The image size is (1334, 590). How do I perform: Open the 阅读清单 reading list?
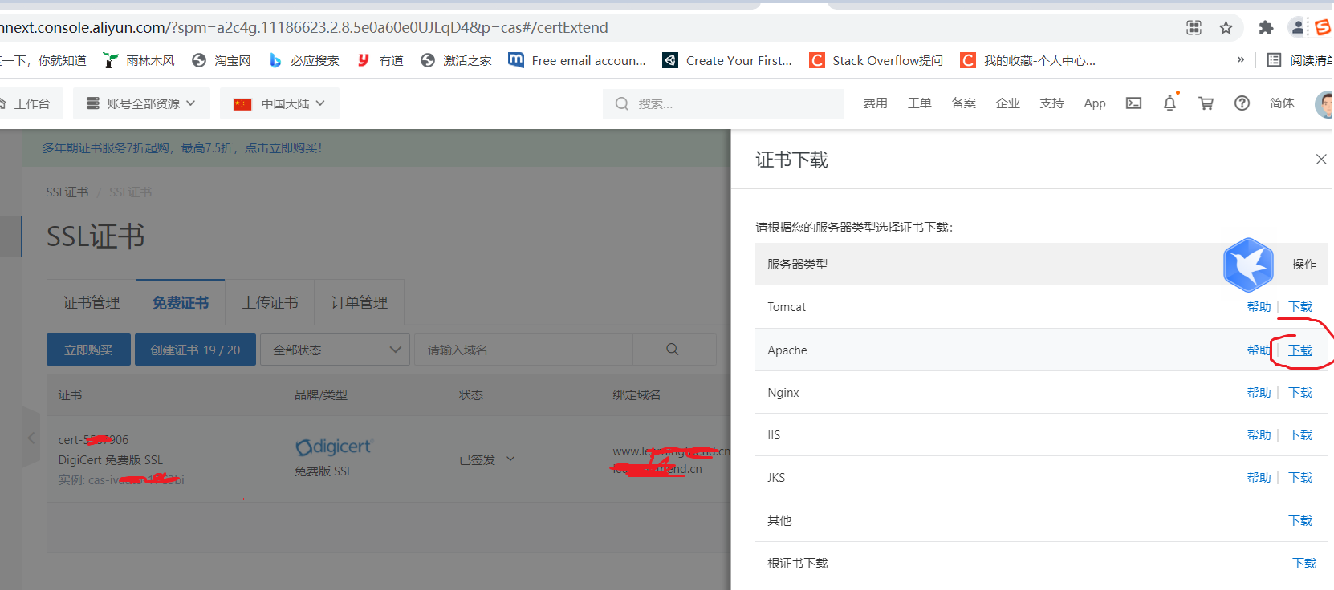(x=1300, y=60)
